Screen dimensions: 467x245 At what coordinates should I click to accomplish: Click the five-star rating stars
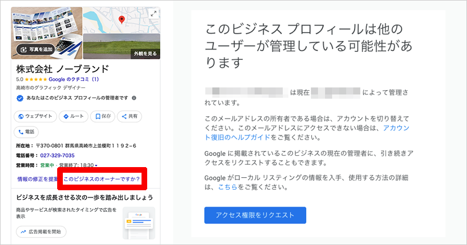tap(36, 79)
